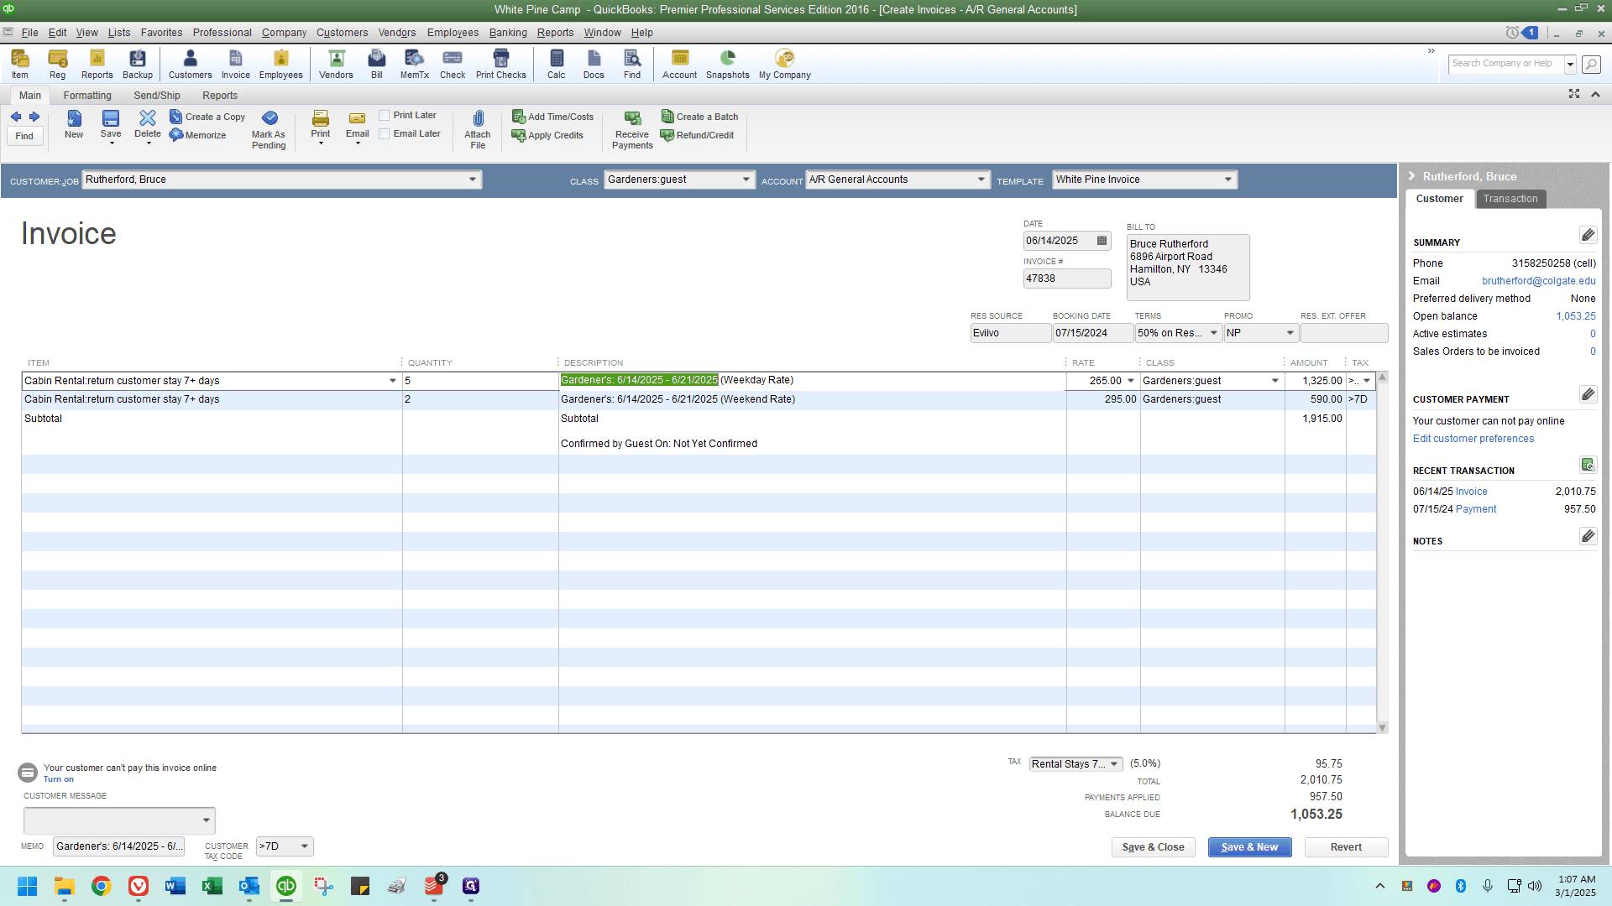The height and width of the screenshot is (906, 1612).
Task: Open the MemTx memorized transactions icon
Action: coord(414,65)
